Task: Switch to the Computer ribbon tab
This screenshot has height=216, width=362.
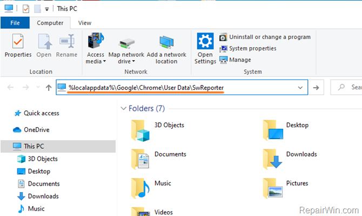Action: pos(50,23)
